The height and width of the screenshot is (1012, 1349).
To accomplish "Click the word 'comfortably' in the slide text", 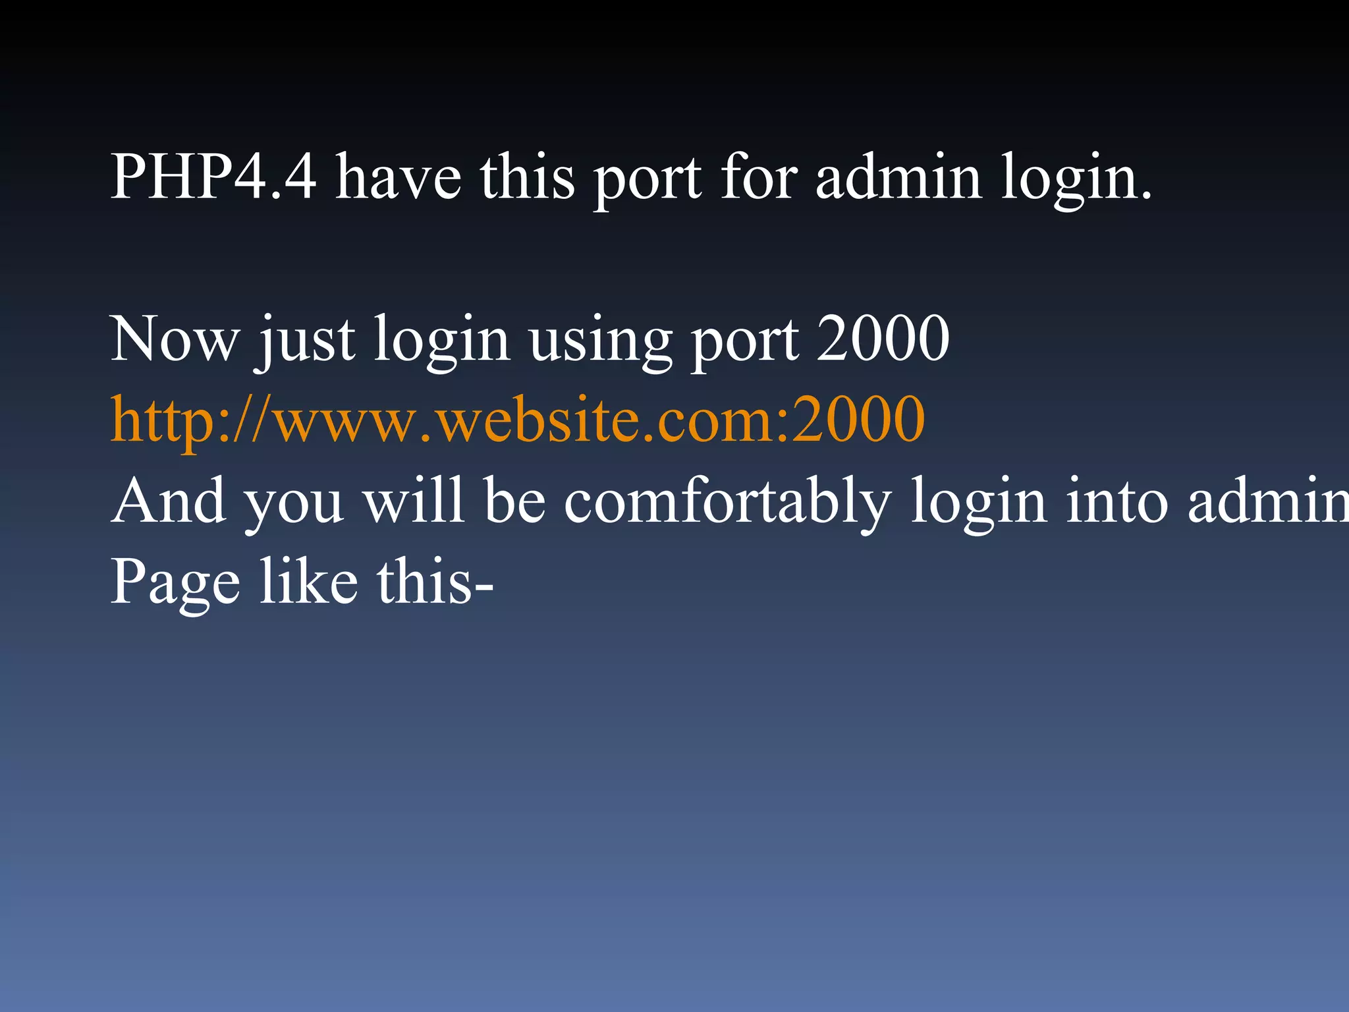I will (728, 502).
